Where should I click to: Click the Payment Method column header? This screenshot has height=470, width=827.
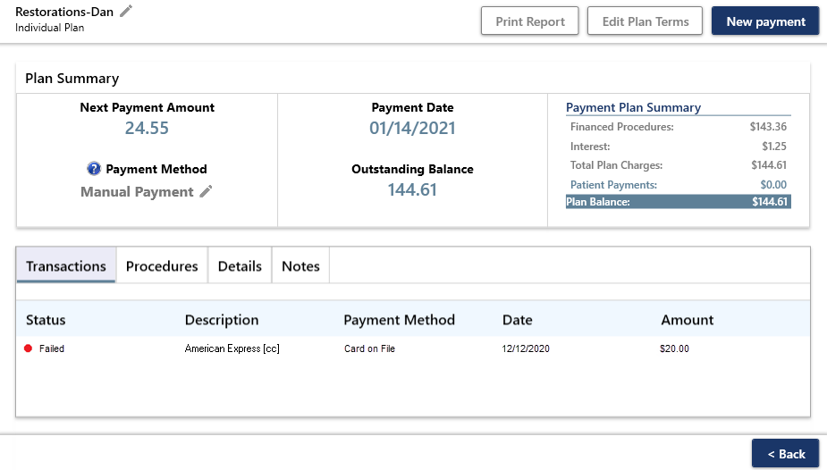(x=399, y=320)
